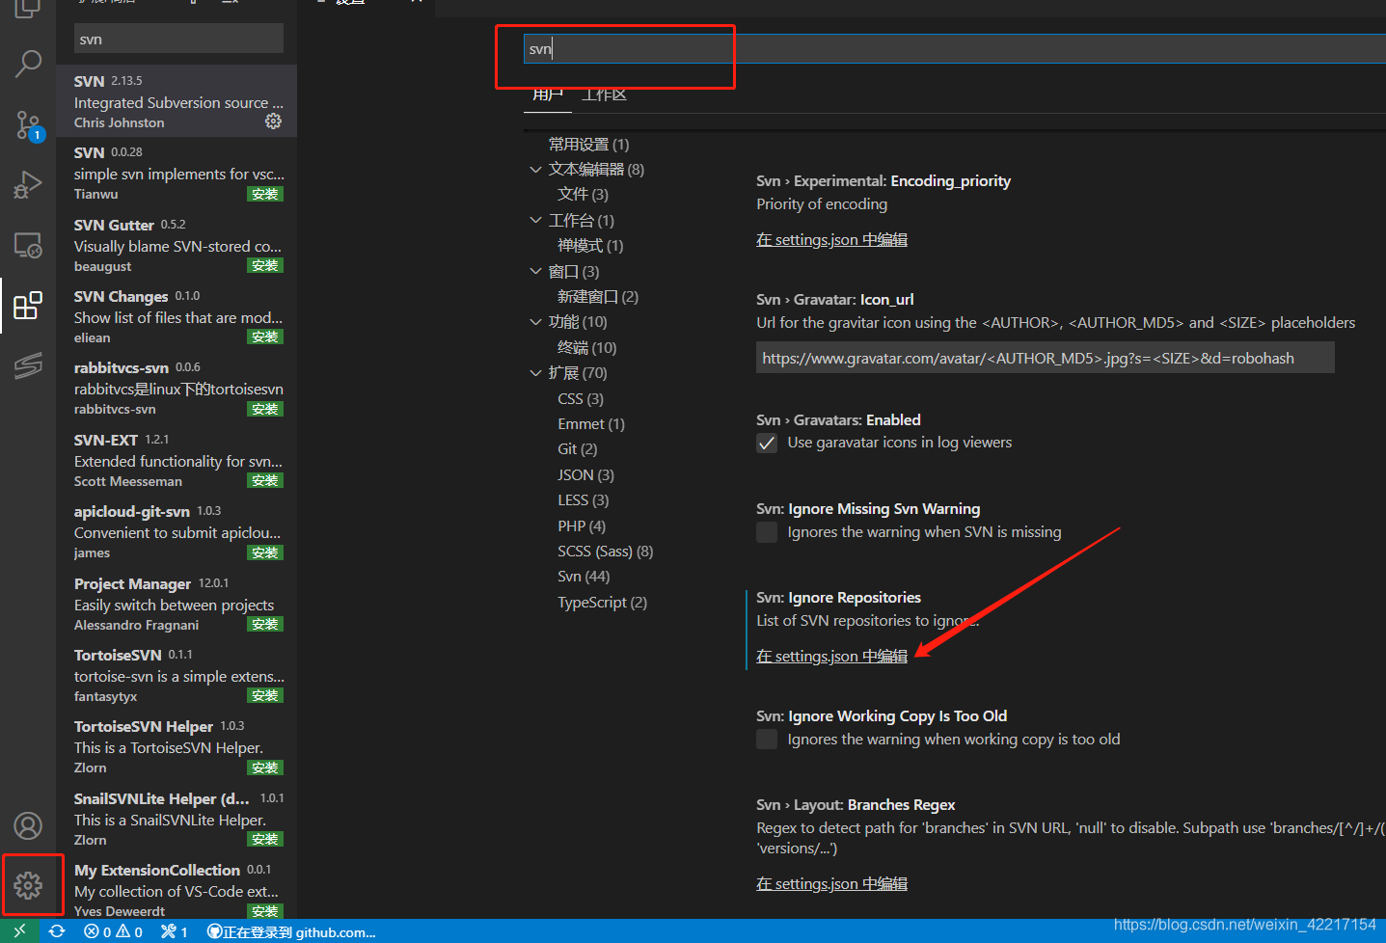Click the SVN 2.13.5 extension manage gear
The height and width of the screenshot is (943, 1386).
click(274, 121)
